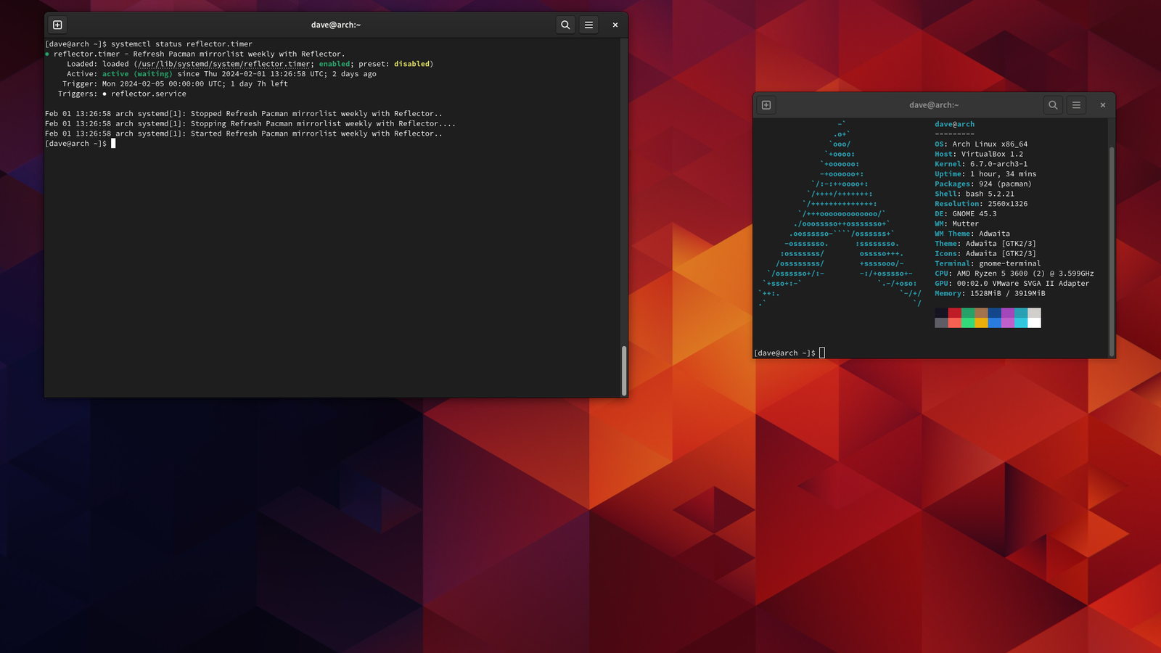
Task: Close the neofetch terminal window
Action: pyautogui.click(x=1102, y=105)
